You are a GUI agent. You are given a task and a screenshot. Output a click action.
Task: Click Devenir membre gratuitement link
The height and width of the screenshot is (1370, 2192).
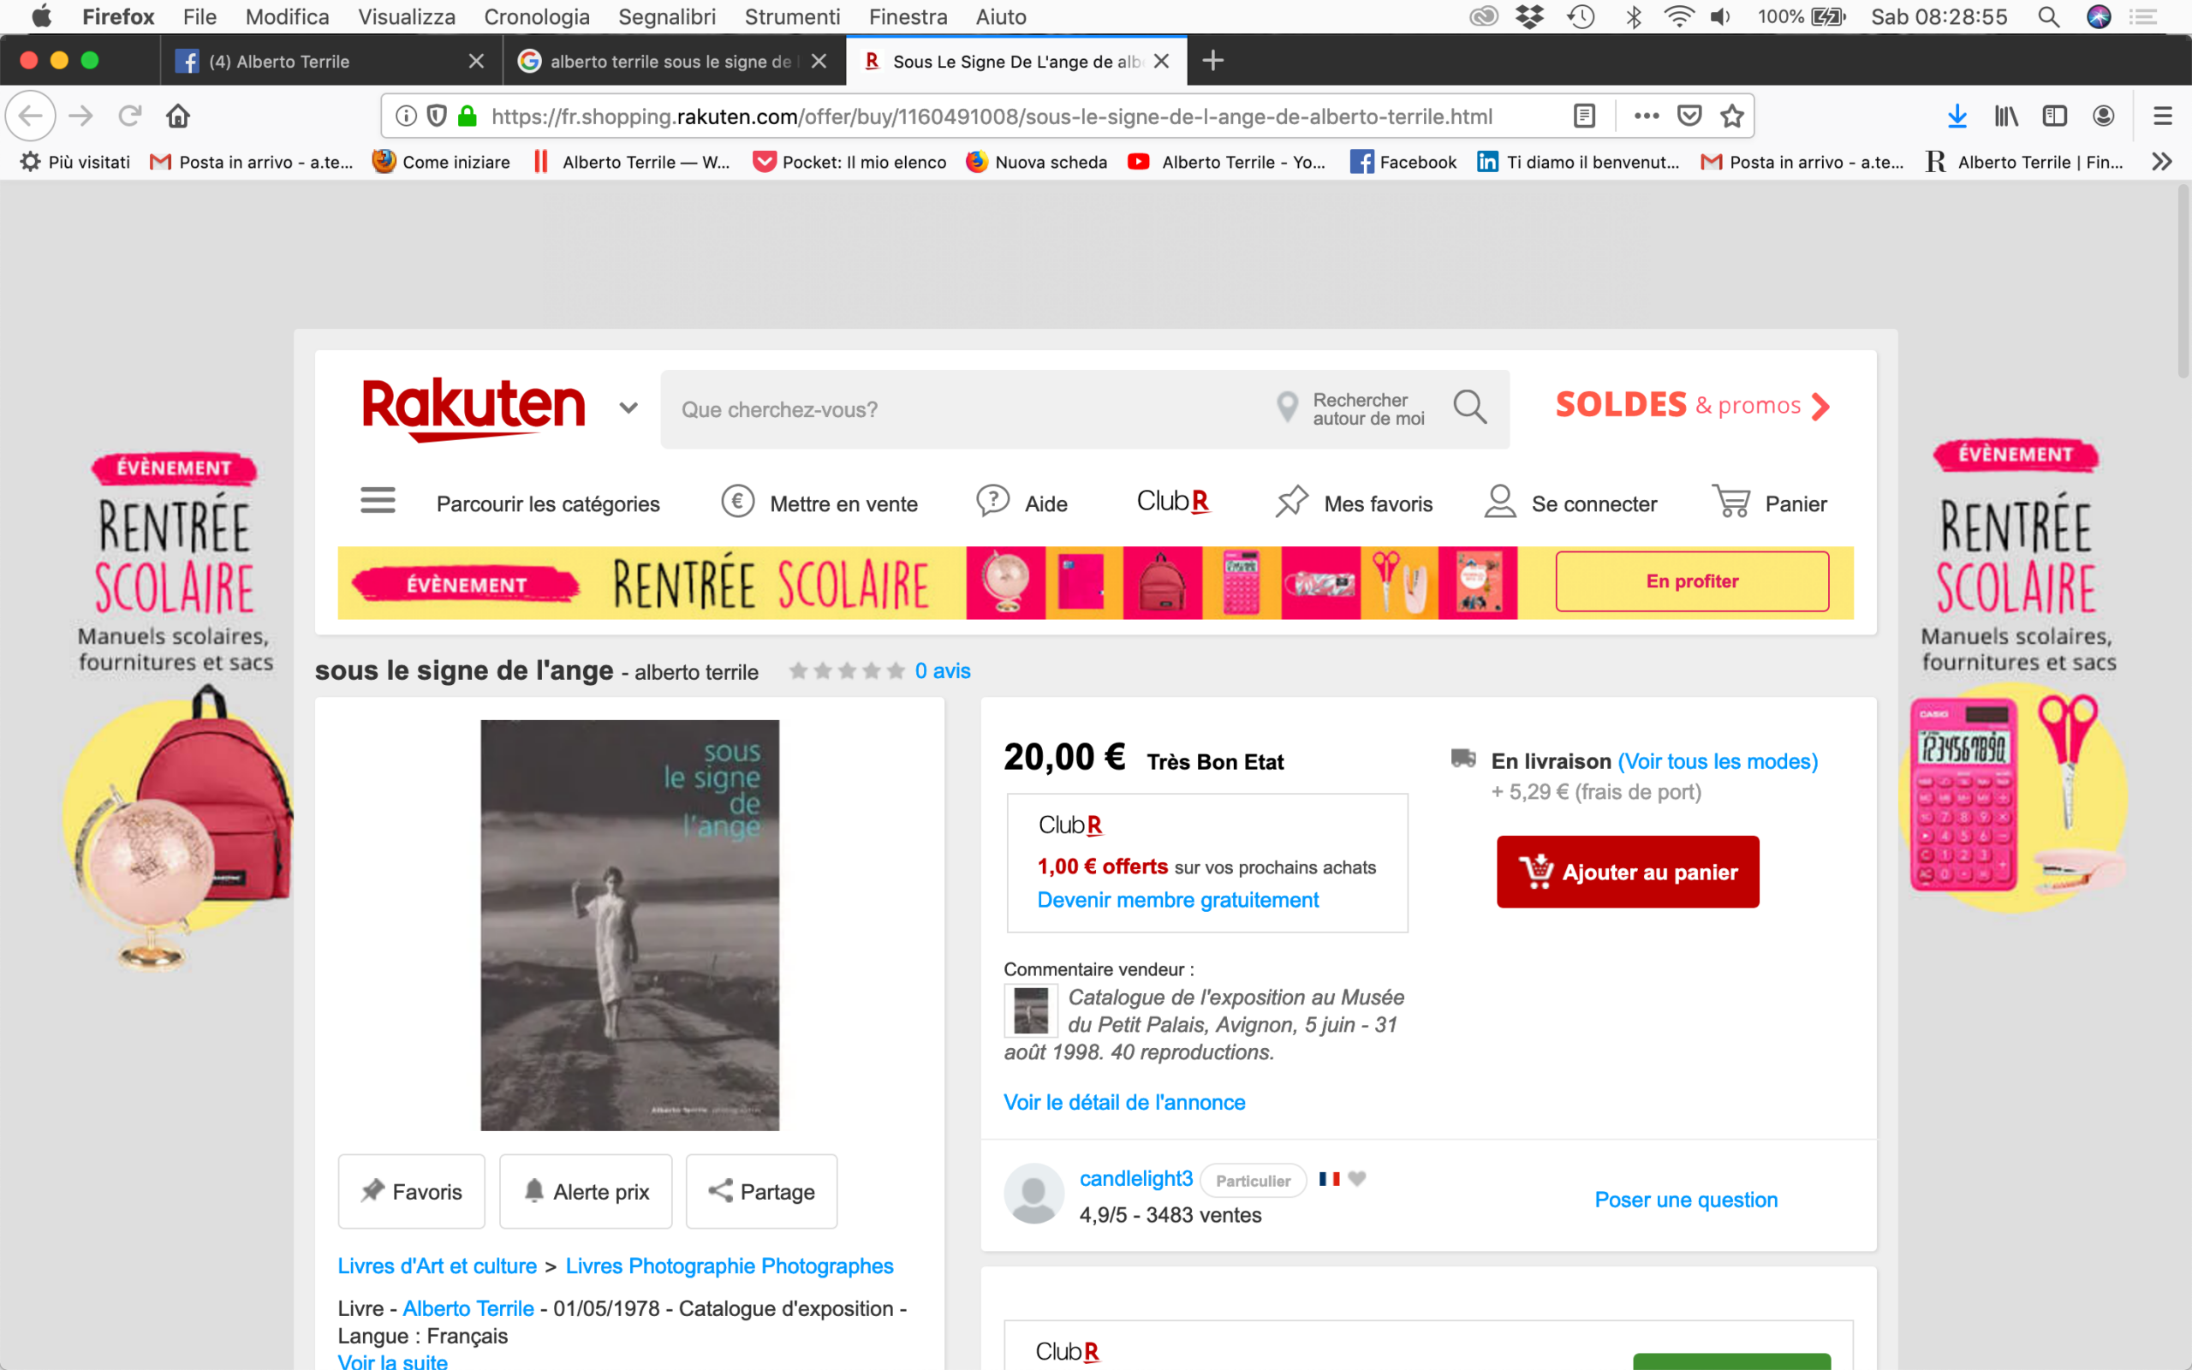coord(1177,900)
